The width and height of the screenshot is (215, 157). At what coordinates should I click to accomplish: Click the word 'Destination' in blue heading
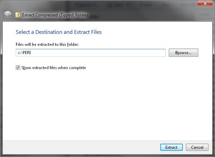coord(49,32)
